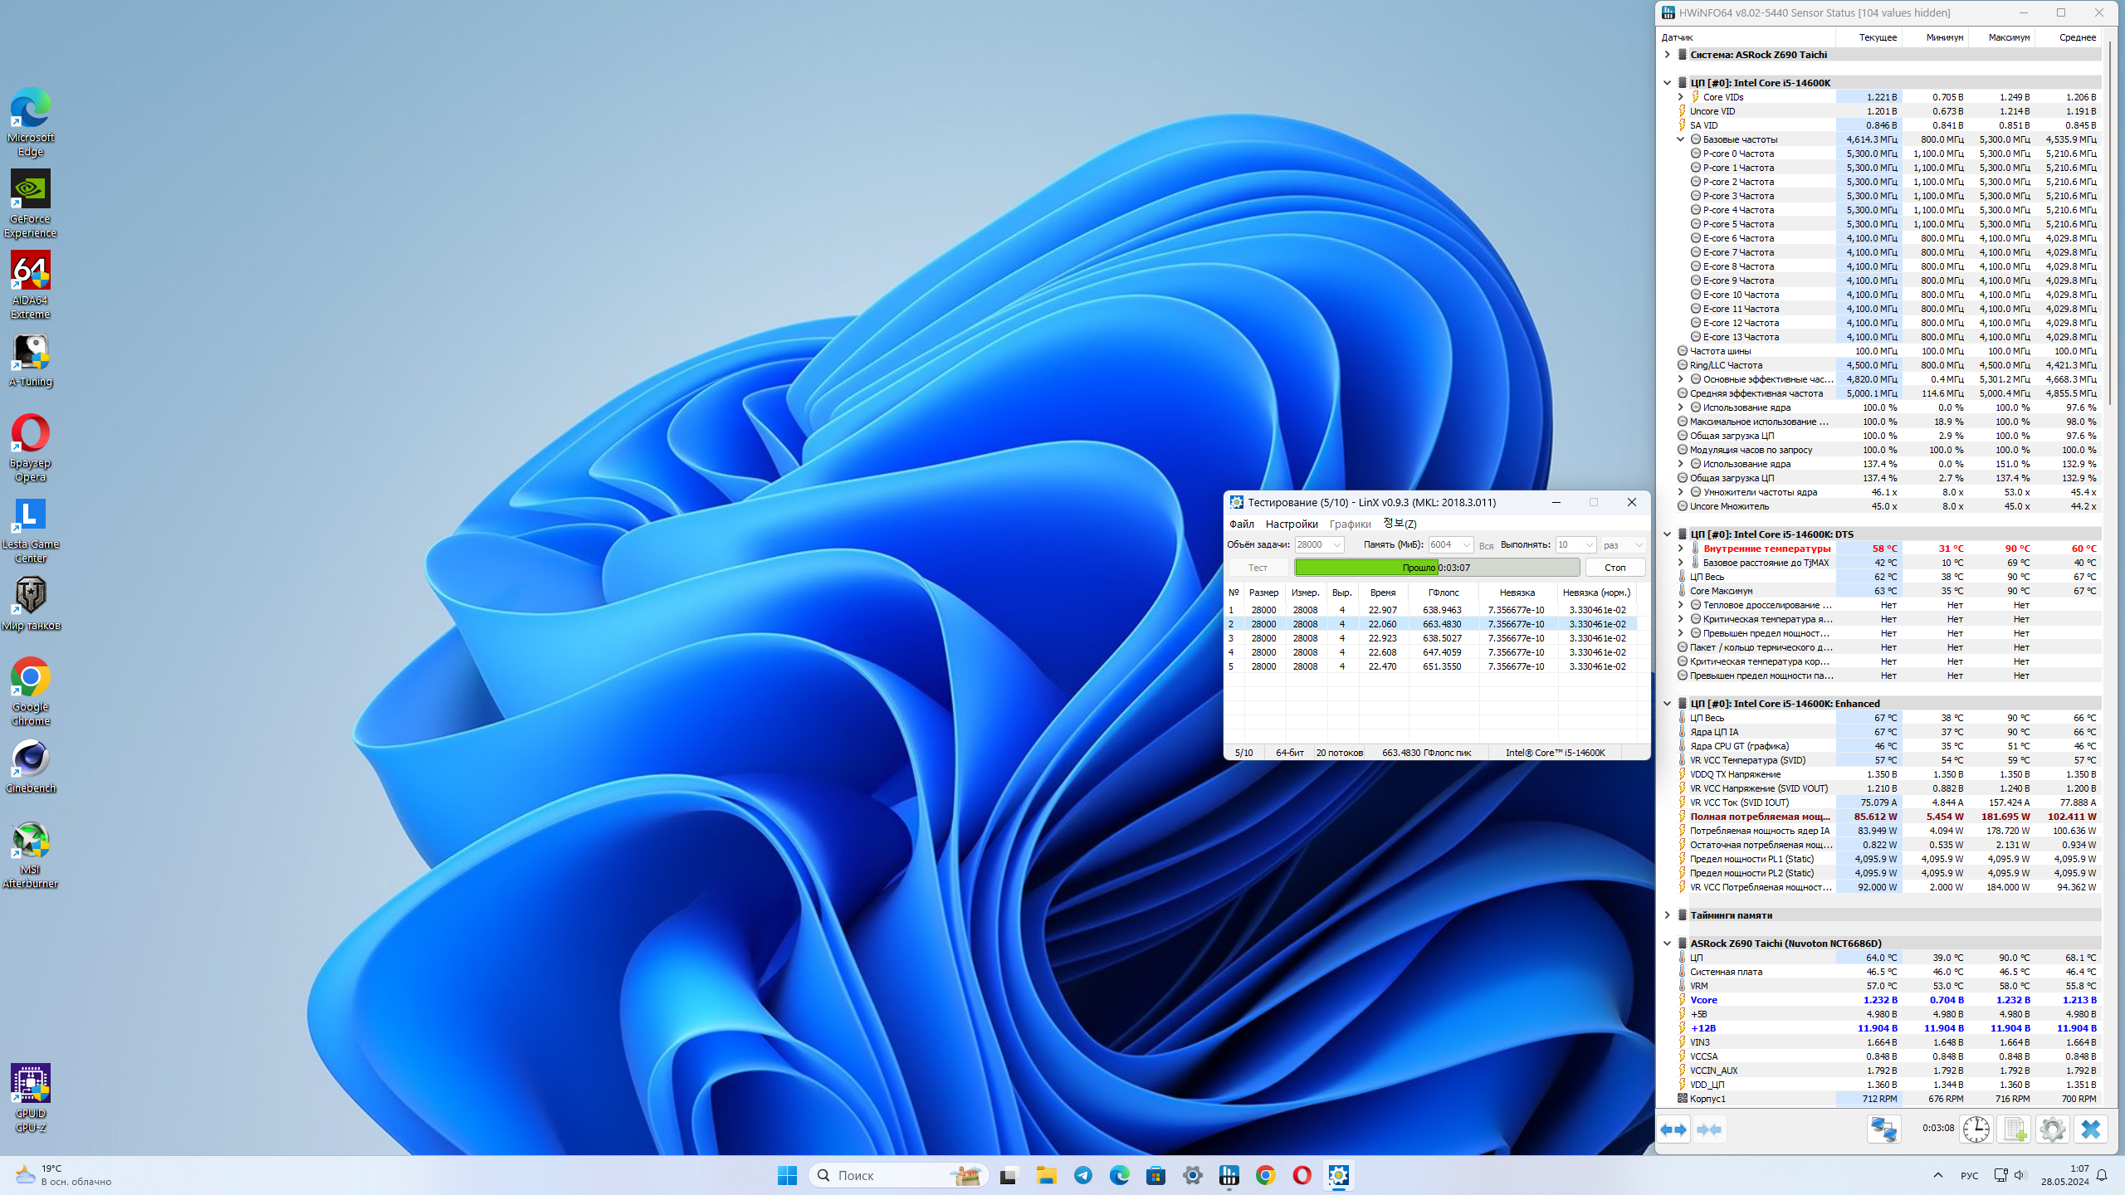Open the Настройки menu in LinX
Screen dimensions: 2125x1195
click(1291, 524)
